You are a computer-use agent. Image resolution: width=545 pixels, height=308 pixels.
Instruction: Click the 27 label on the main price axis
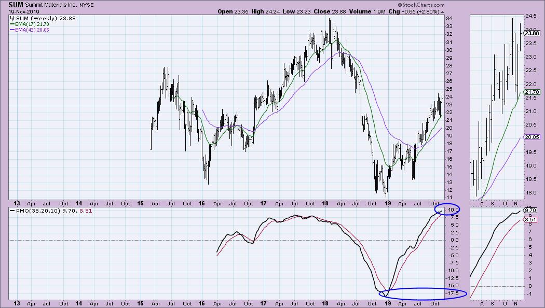(449, 73)
